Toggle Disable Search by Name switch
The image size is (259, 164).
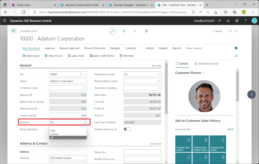tap(127, 129)
